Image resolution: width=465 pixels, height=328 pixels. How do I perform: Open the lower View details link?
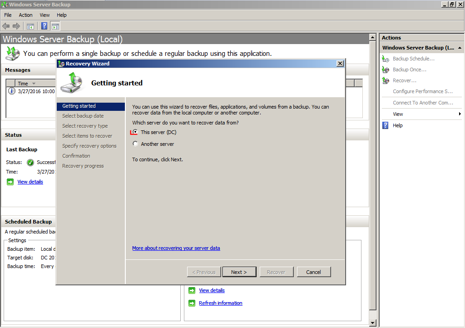point(212,290)
